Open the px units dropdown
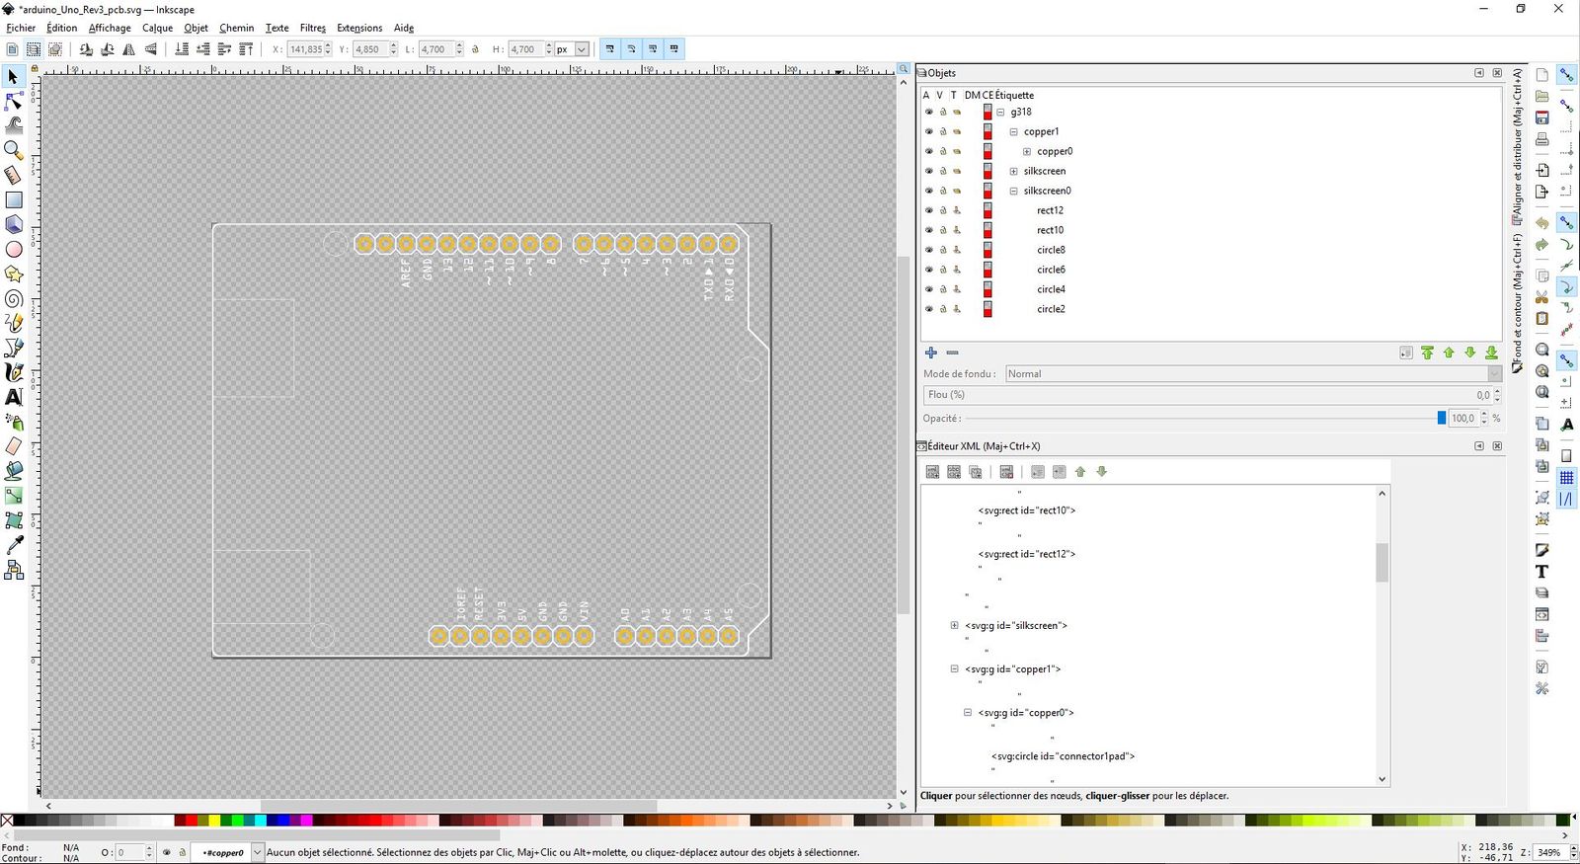The width and height of the screenshot is (1580, 864). 582,49
